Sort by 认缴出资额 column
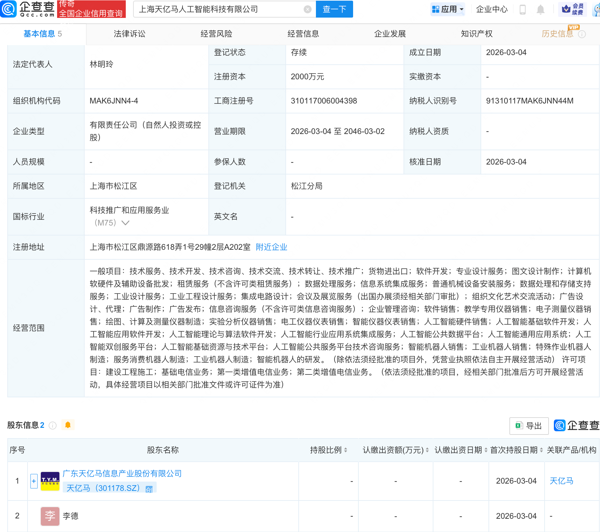 (427, 450)
